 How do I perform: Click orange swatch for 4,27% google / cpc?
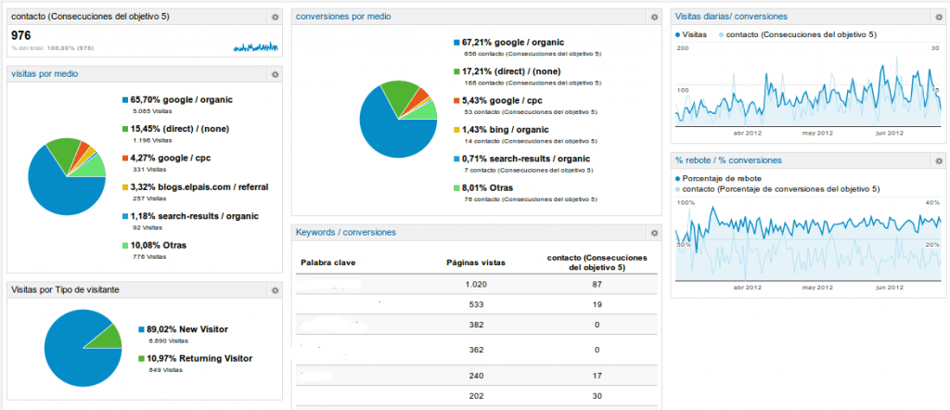click(x=125, y=158)
